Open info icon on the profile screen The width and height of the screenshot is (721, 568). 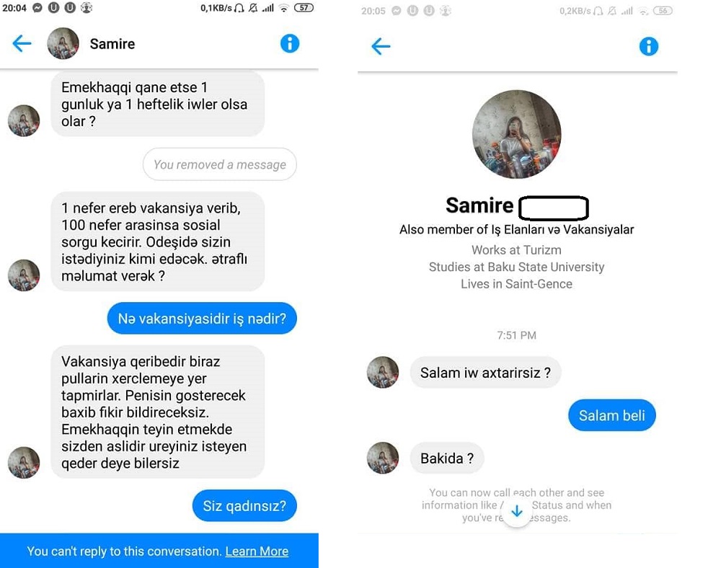[649, 46]
